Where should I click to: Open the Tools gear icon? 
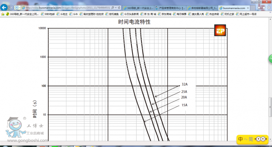[269, 7]
